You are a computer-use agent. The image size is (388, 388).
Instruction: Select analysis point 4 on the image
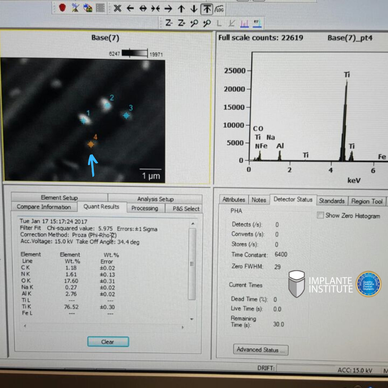coord(91,144)
